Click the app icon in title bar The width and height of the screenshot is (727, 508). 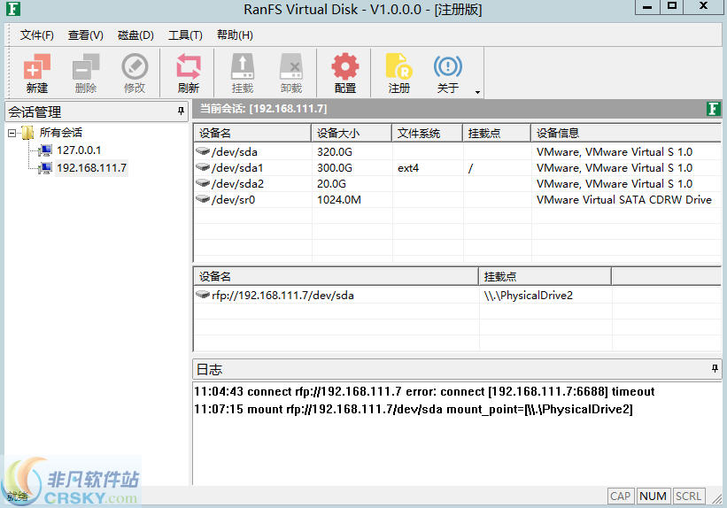click(13, 9)
